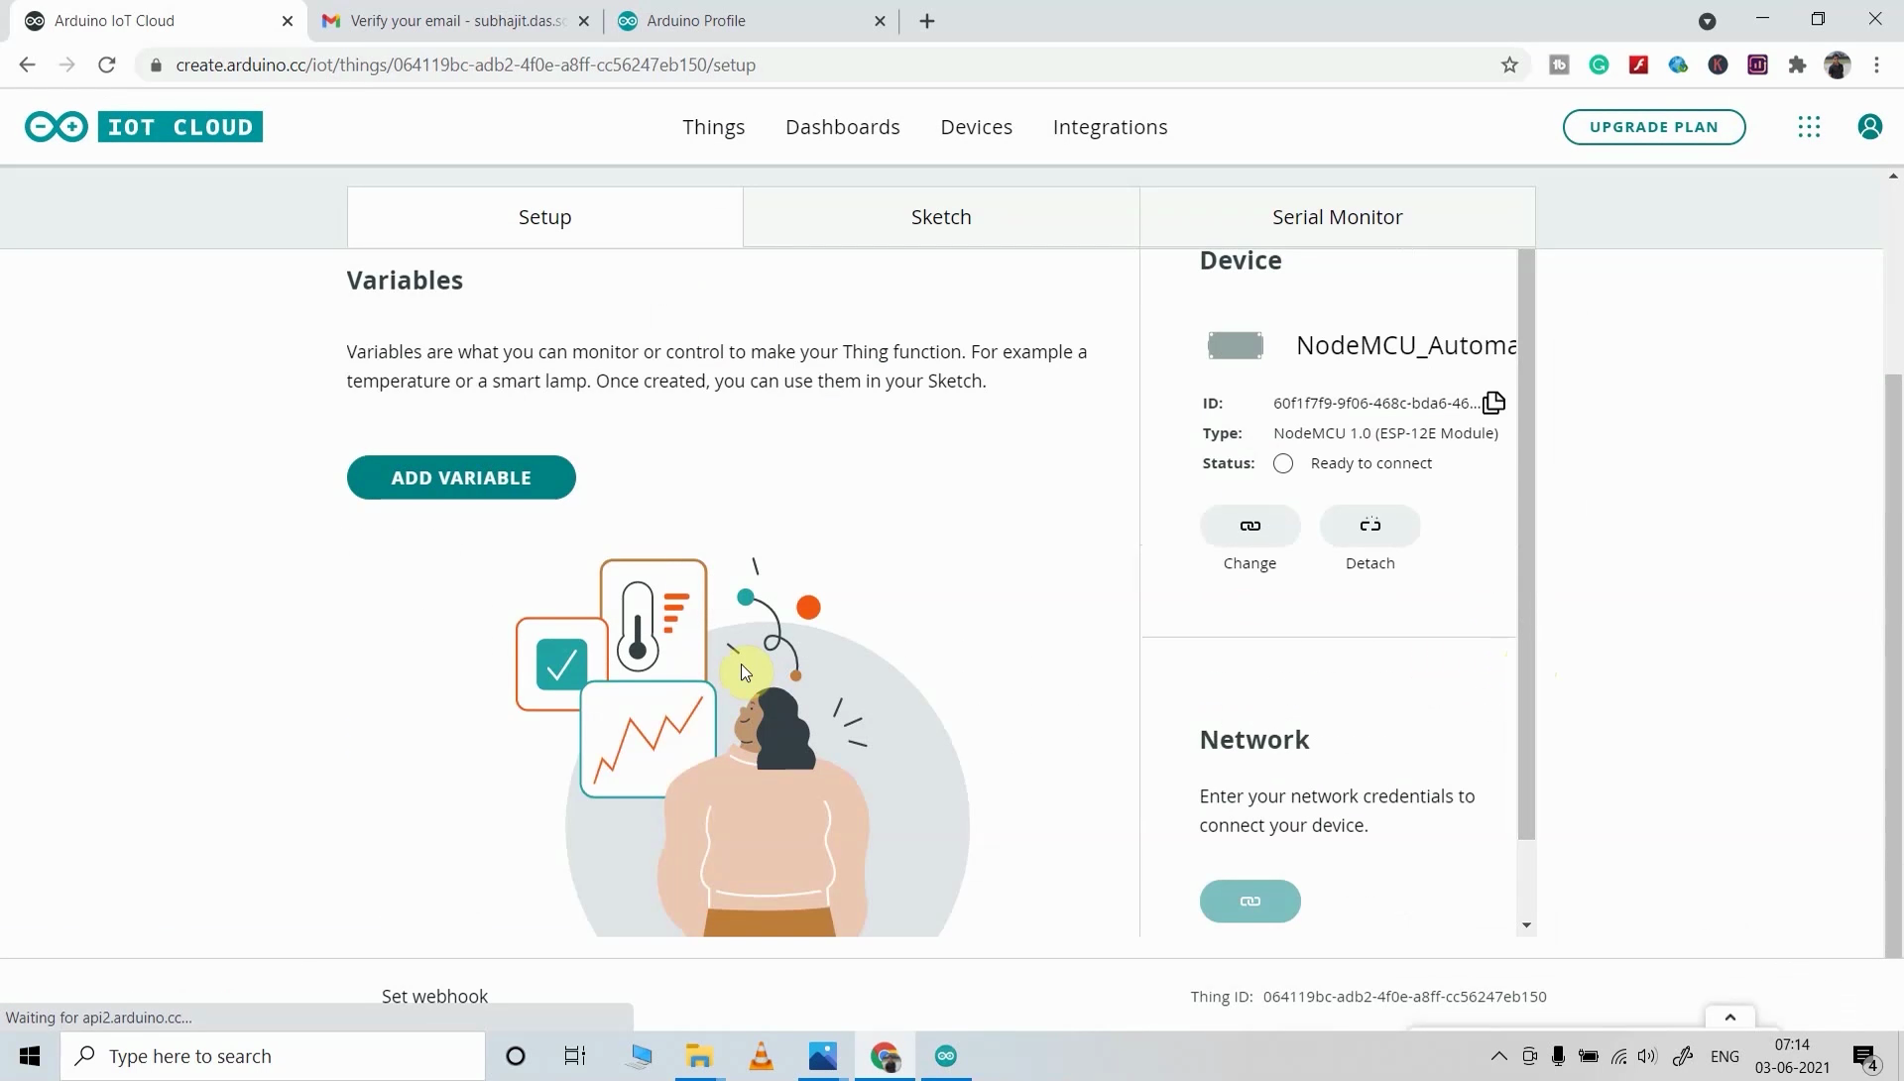Open the Chrome extensions puzzle icon

[1797, 65]
